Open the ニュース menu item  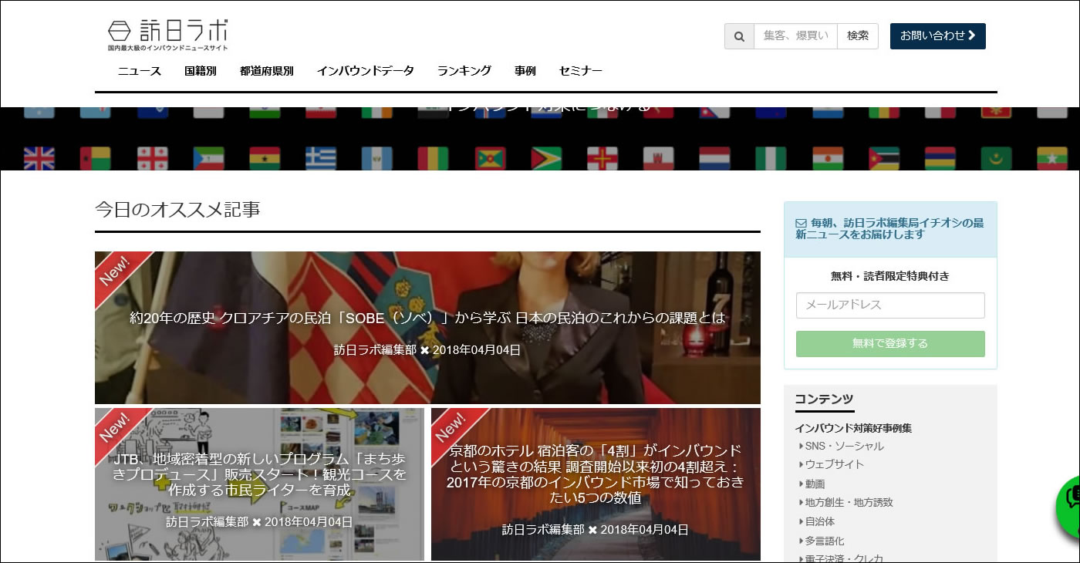point(140,71)
